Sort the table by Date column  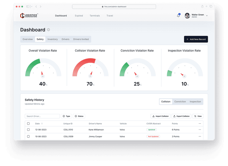[x=37, y=124]
